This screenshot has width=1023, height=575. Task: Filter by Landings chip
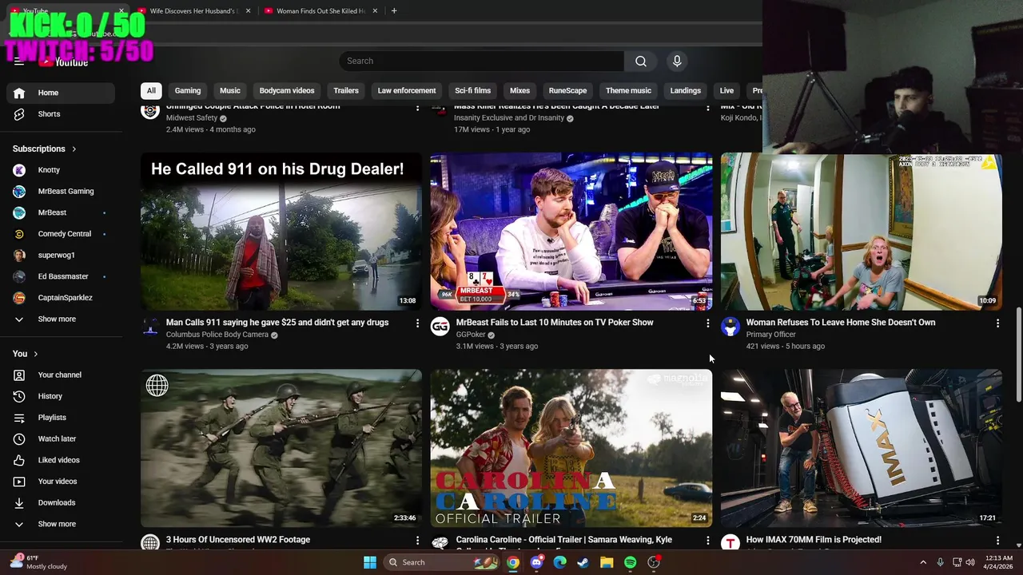pyautogui.click(x=686, y=91)
